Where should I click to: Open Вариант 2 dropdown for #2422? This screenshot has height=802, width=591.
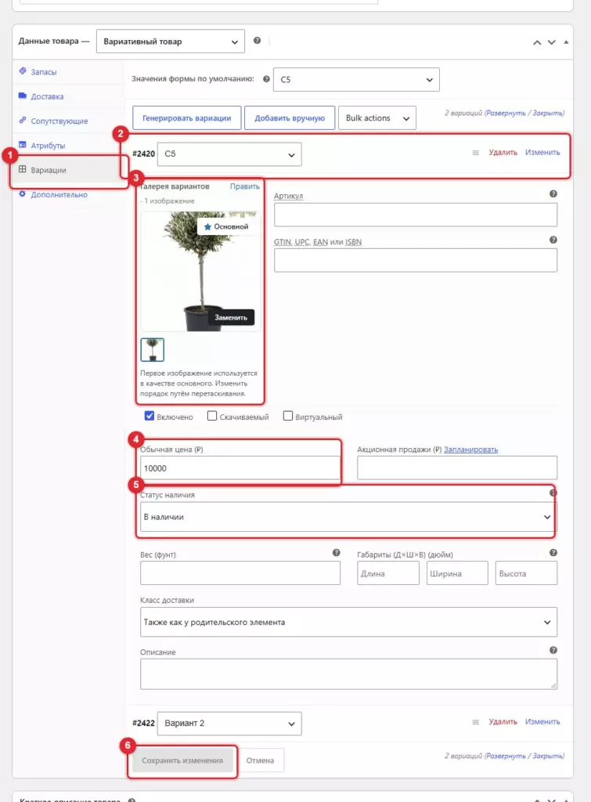pyautogui.click(x=229, y=723)
